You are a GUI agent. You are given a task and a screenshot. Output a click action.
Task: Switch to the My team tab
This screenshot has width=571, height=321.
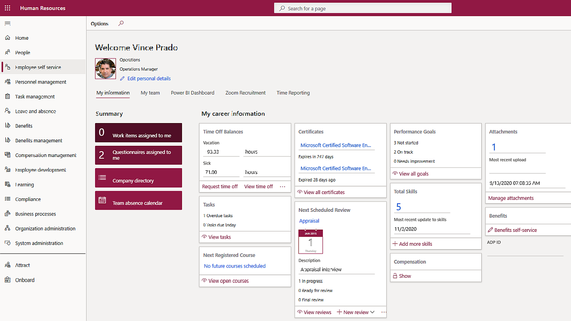click(x=150, y=93)
